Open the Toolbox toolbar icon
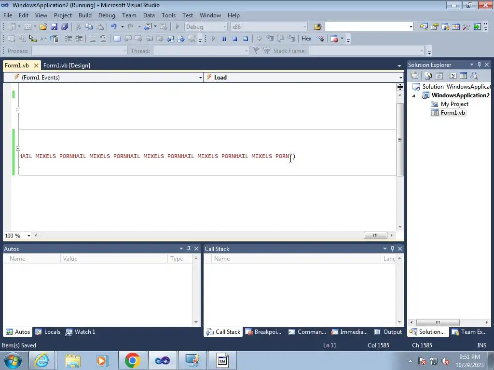This screenshot has height=370, width=494. coord(456,27)
